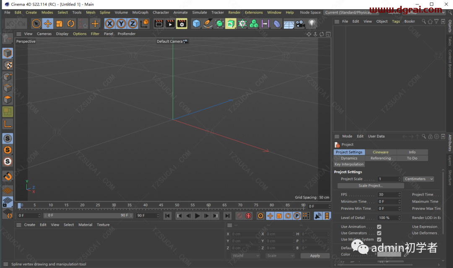This screenshot has height=268, width=453.
Task: Toggle Use Motion System checkbox
Action: pyautogui.click(x=379, y=240)
